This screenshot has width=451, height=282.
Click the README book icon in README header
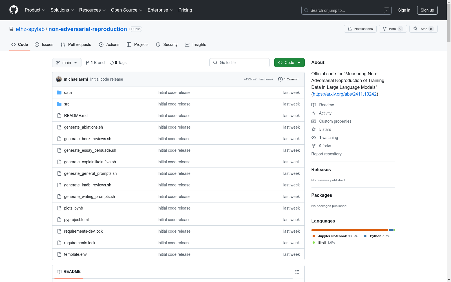[x=59, y=272]
